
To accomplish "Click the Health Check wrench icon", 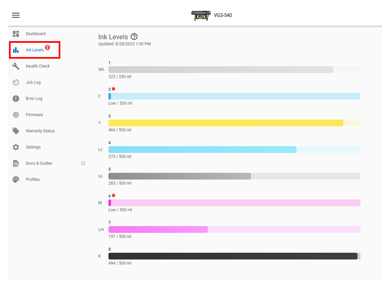I will [x=16, y=66].
